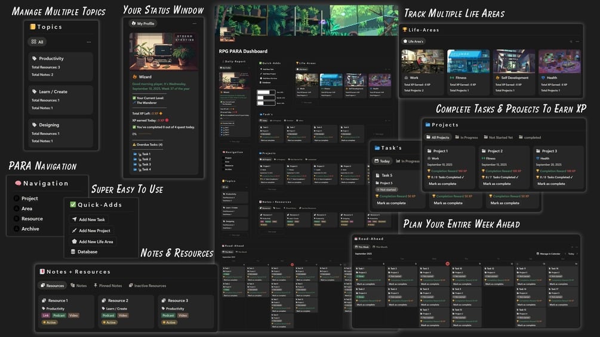Viewport: 600px width, 337px height.
Task: Click the flame icon beside My Profile
Action: pyautogui.click(x=134, y=23)
